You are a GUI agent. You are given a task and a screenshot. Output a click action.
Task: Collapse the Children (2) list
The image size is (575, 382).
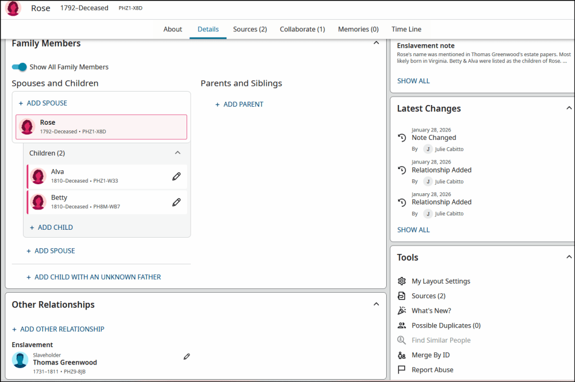178,153
